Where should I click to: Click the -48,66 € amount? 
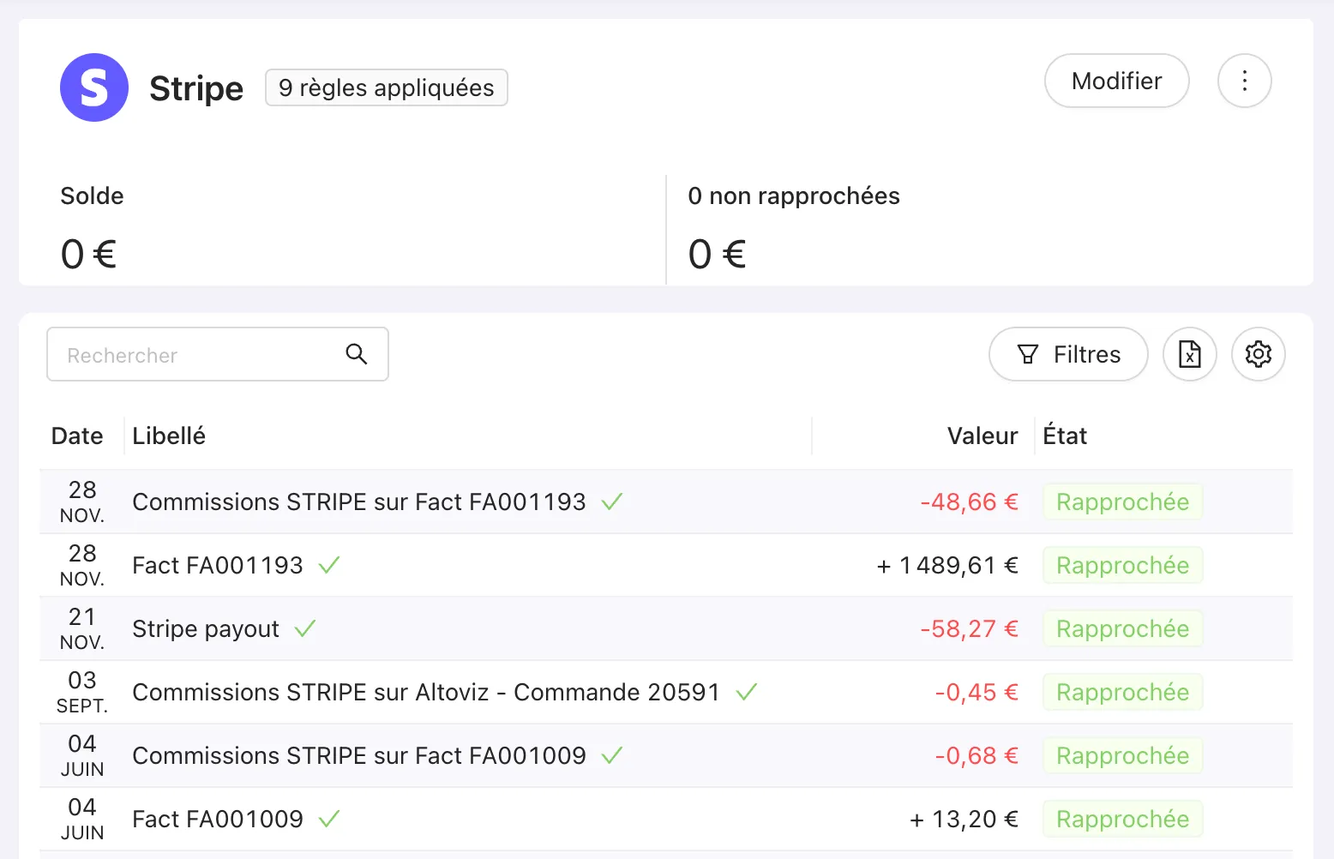[x=969, y=502]
